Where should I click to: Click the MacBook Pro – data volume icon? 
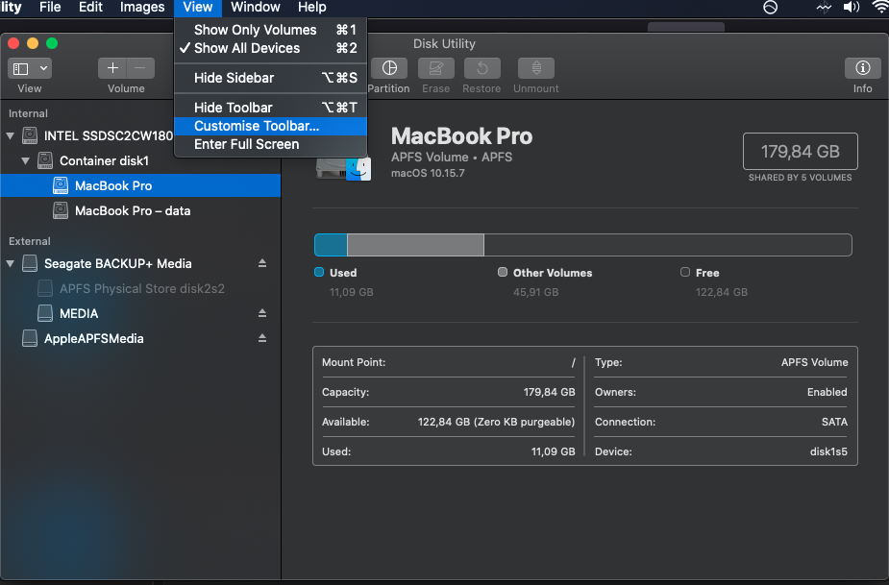pos(61,210)
